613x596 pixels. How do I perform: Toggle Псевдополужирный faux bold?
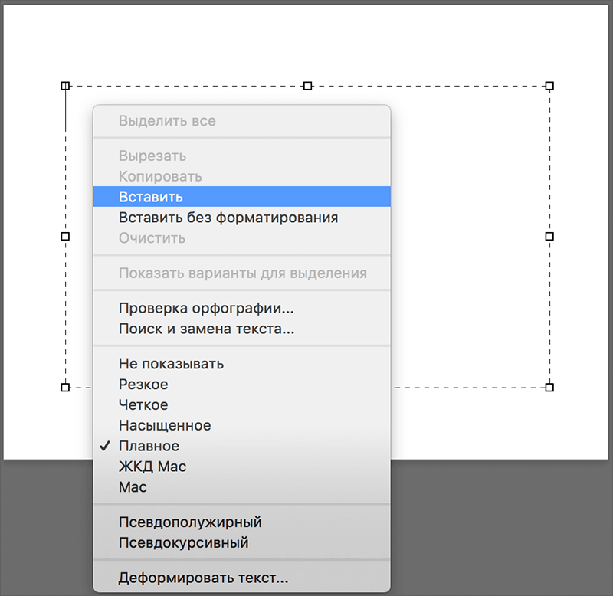point(190,522)
